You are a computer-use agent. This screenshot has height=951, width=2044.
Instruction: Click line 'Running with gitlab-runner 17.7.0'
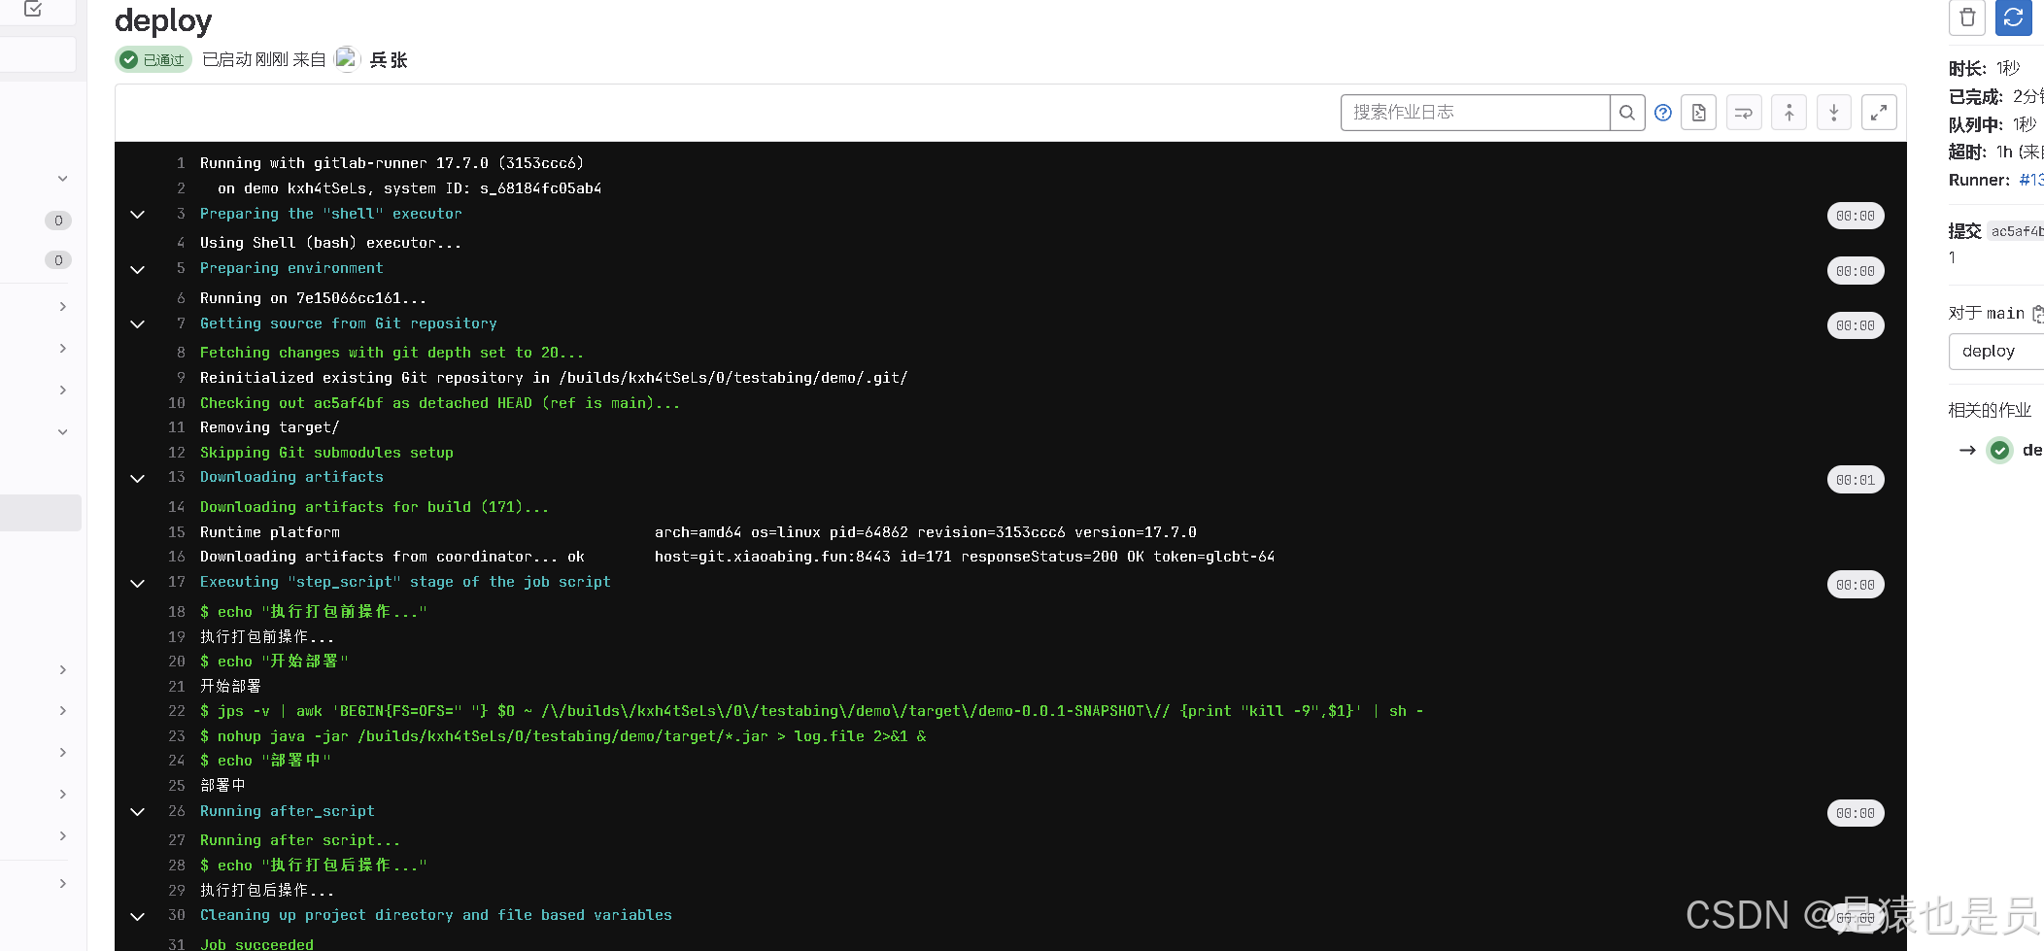[392, 163]
